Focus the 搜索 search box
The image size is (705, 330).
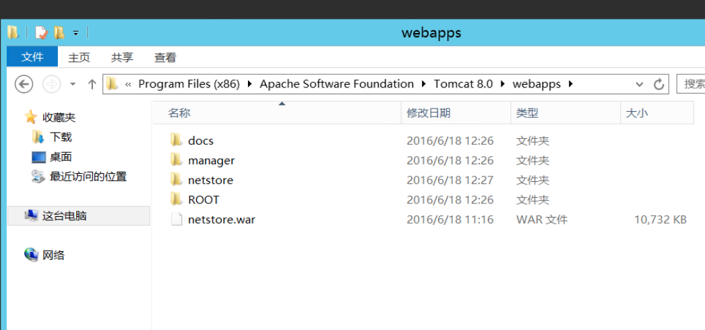point(691,84)
